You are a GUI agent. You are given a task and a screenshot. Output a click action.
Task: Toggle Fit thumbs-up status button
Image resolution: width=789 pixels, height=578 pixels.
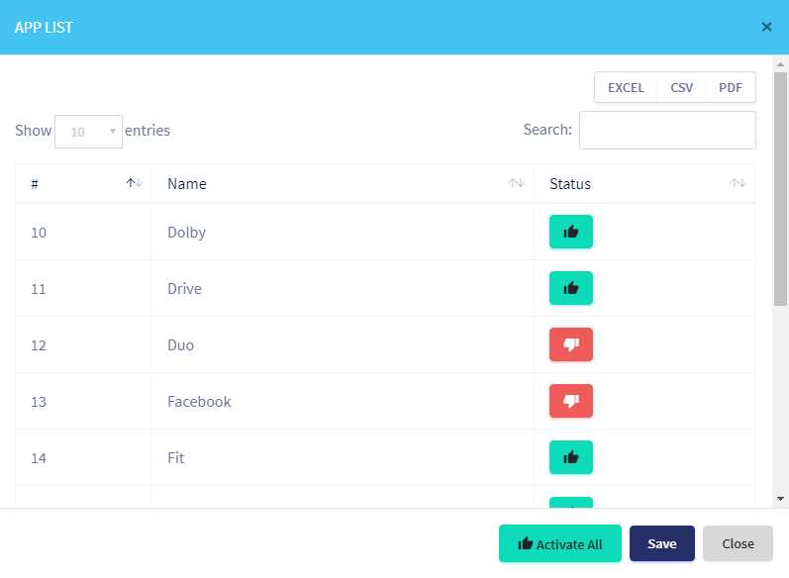click(570, 457)
